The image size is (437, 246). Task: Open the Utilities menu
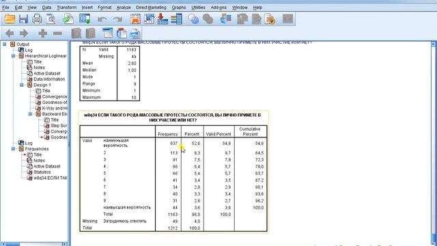198,8
